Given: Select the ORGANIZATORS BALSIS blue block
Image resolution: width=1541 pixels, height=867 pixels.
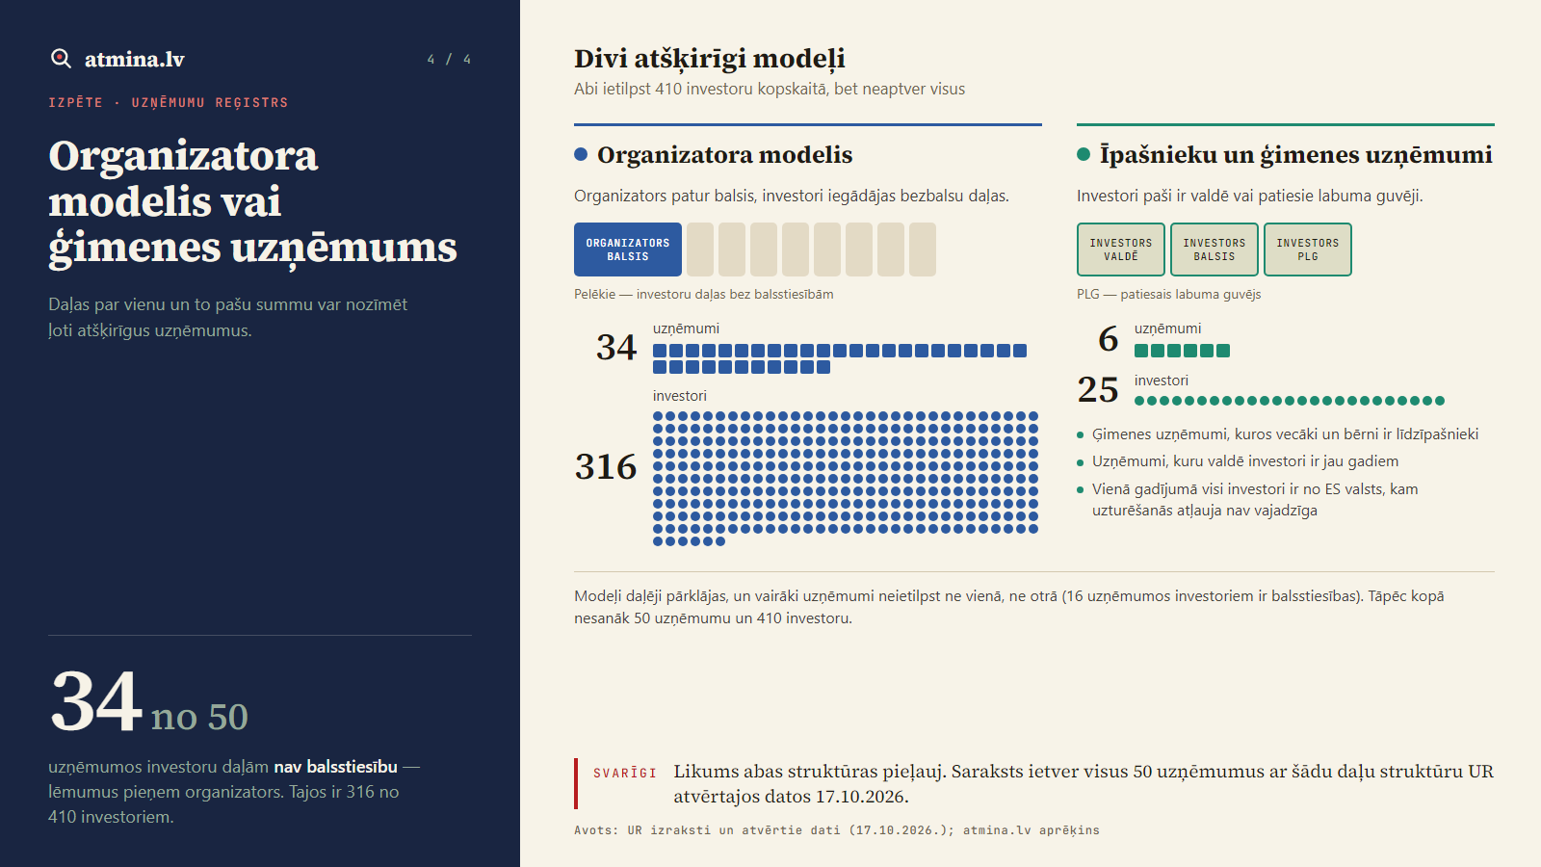Looking at the screenshot, I should click(x=628, y=250).
